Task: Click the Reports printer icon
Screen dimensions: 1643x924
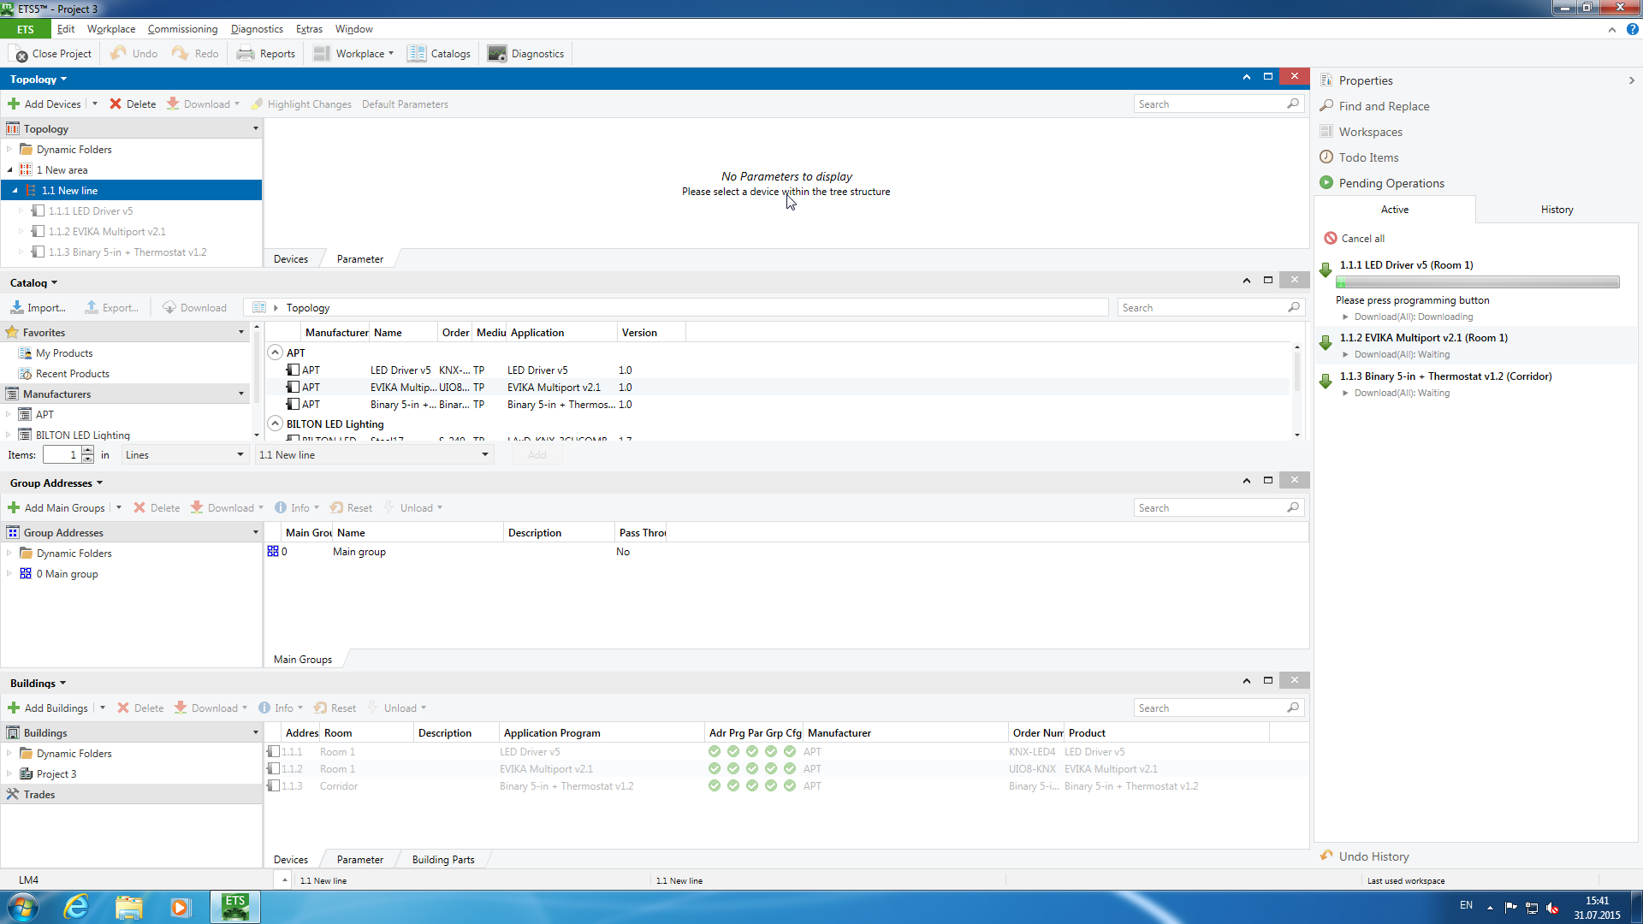Action: coord(246,54)
